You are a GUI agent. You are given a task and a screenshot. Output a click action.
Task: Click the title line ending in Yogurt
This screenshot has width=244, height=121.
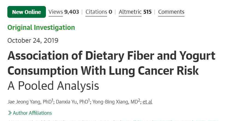111,56
